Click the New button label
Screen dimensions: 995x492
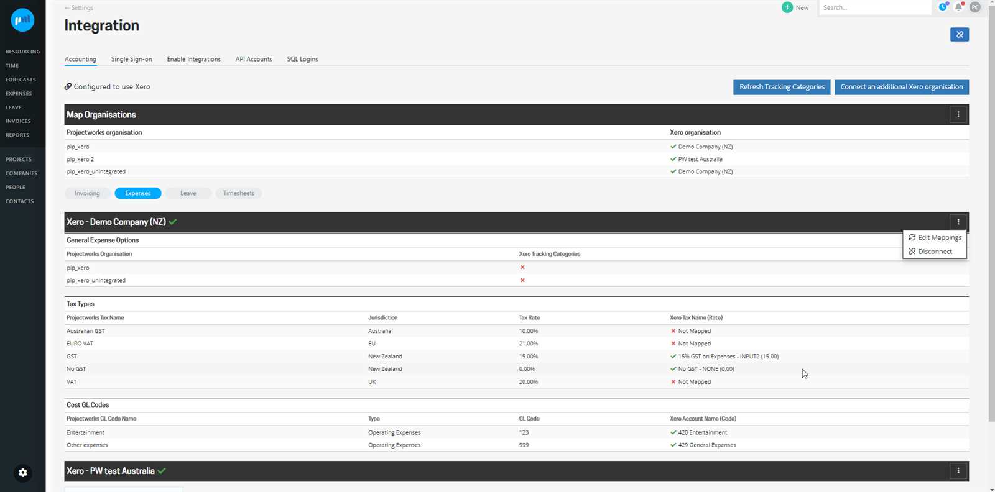point(802,7)
